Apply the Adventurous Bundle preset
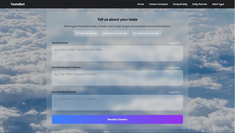This screenshot has width=235, height=133. (x=146, y=33)
